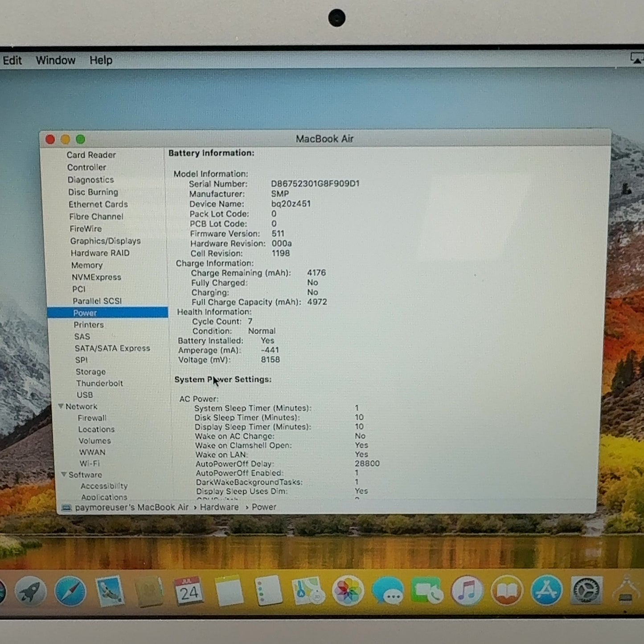Screen dimensions: 644x644
Task: Open the Help menu
Action: pyautogui.click(x=101, y=60)
